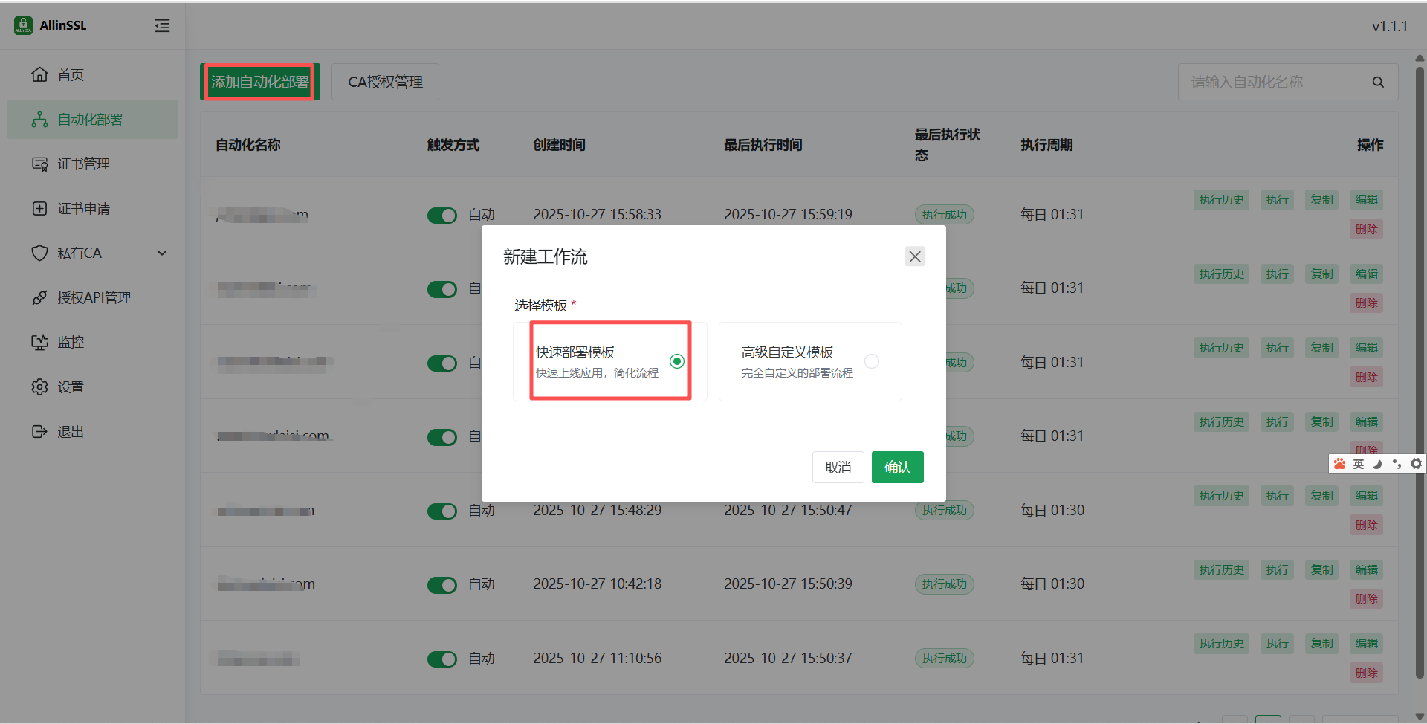Viewport: 1427px width, 724px height.
Task: Close the 新建工作流 dialog
Action: pyautogui.click(x=914, y=256)
